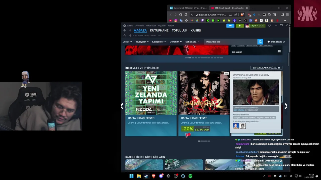Click the Steam store search magnifier button
321x180 pixels.
(260, 42)
